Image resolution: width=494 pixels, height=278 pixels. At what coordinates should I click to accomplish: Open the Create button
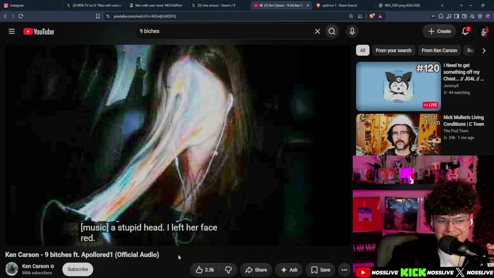coord(439,31)
